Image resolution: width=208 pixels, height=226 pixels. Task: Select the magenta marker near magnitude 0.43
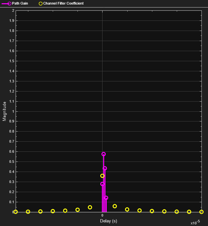(x=105, y=168)
